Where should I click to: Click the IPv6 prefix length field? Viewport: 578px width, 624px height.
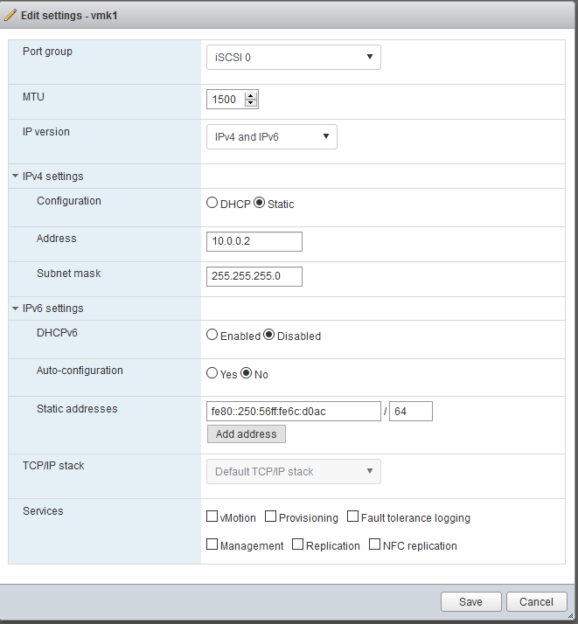411,411
